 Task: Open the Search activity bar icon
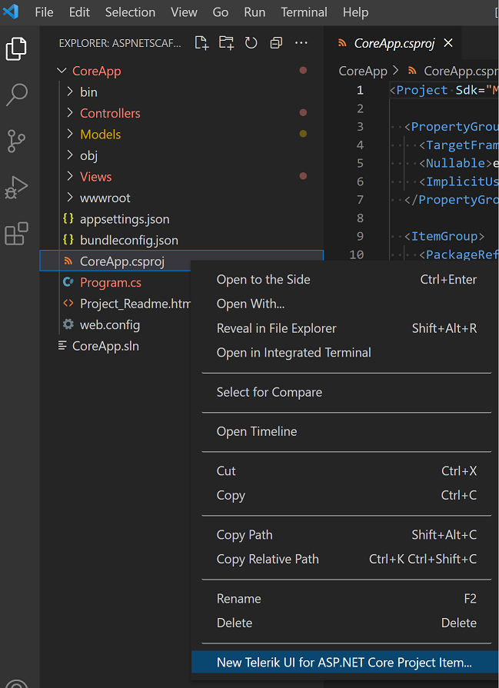pos(17,95)
